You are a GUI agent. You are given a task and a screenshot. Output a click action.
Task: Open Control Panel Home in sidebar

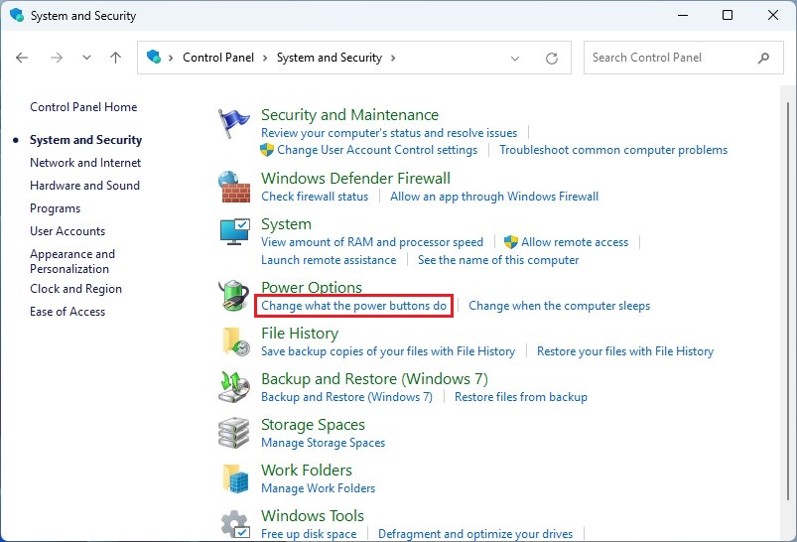(x=83, y=107)
